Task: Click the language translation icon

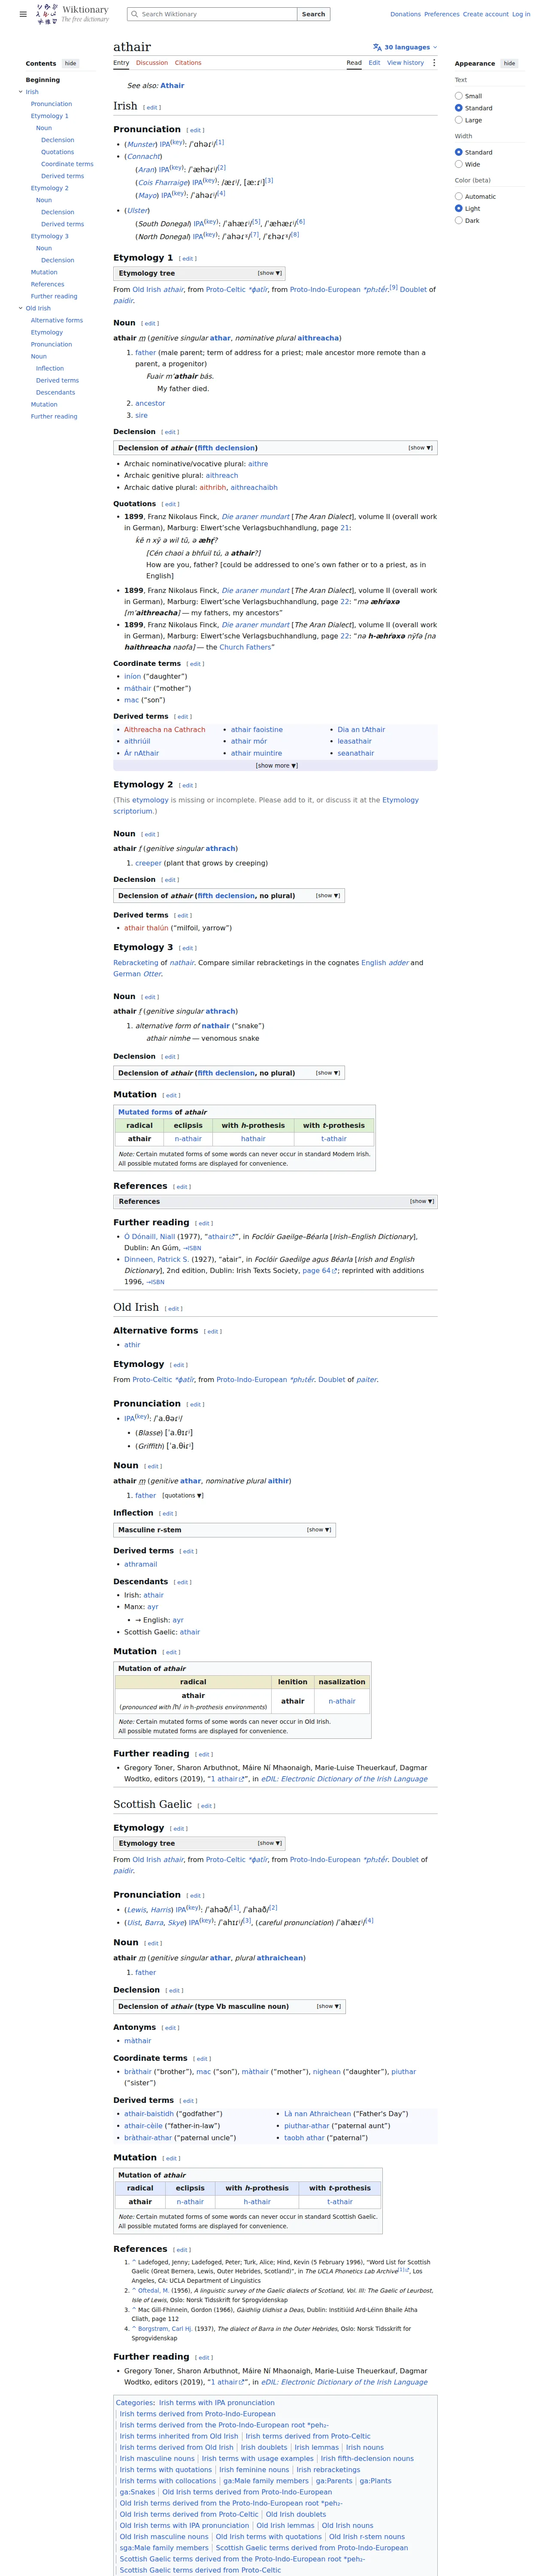Action: pos(377,47)
